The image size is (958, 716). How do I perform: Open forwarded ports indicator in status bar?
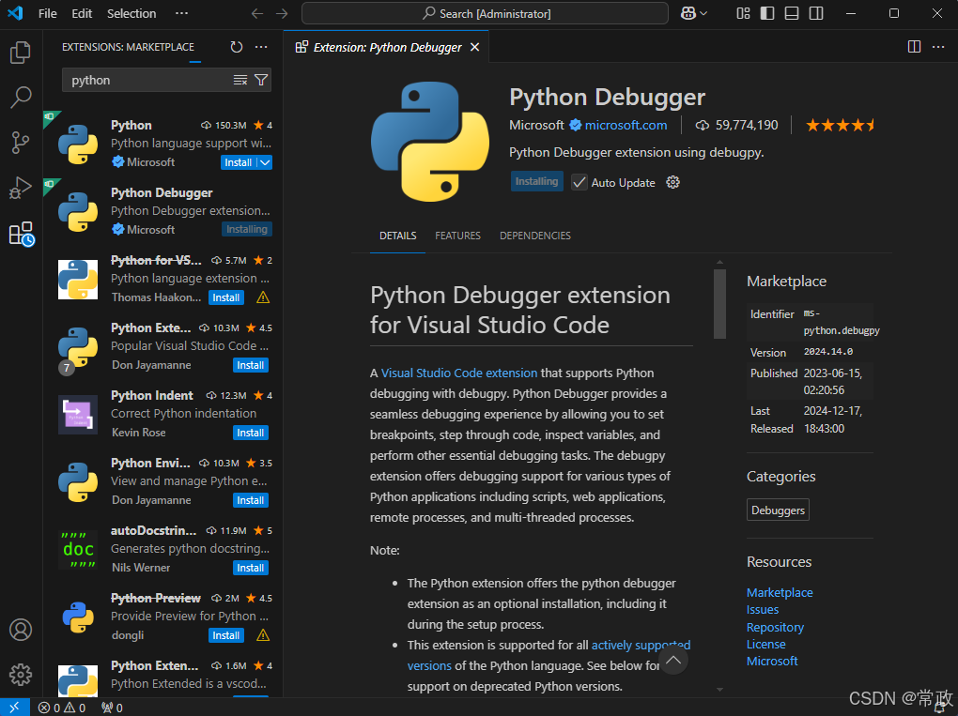pos(112,708)
